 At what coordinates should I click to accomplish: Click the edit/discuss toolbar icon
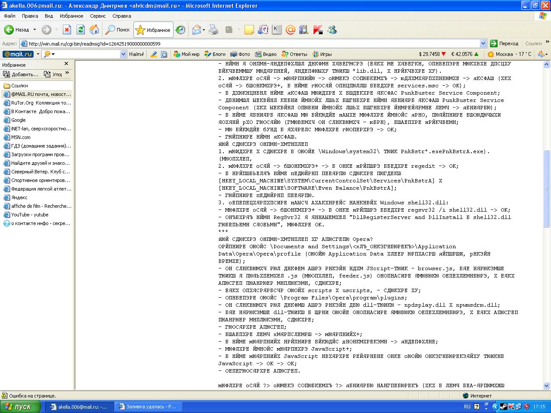229,30
